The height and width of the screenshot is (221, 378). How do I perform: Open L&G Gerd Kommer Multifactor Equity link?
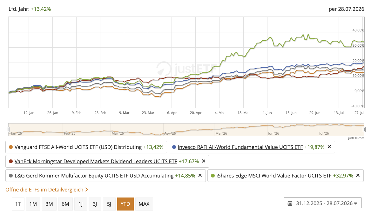[x=94, y=176]
